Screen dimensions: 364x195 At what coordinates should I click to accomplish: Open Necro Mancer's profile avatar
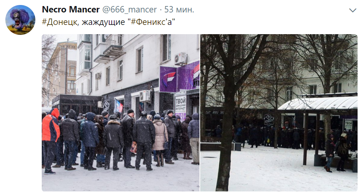(x=20, y=20)
